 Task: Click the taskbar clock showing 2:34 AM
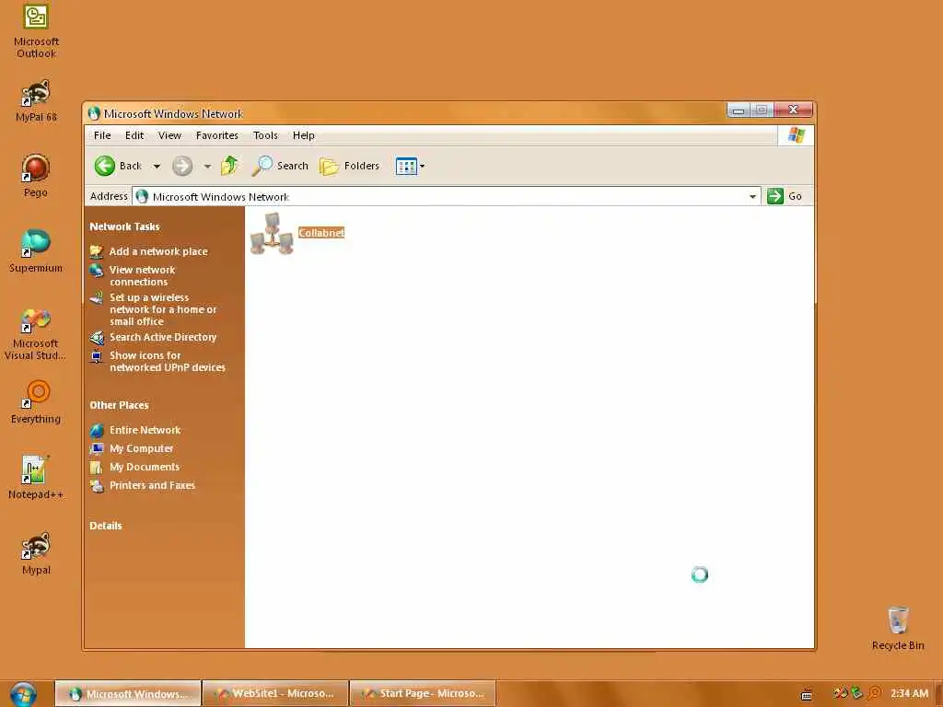pyautogui.click(x=909, y=694)
